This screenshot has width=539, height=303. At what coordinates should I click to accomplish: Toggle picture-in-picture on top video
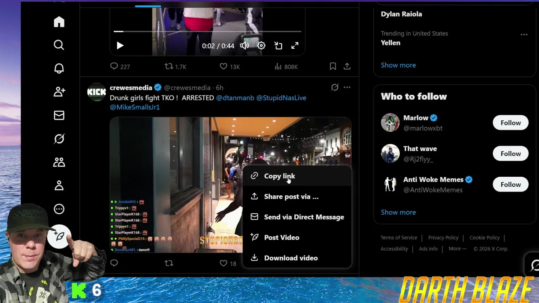click(x=278, y=45)
